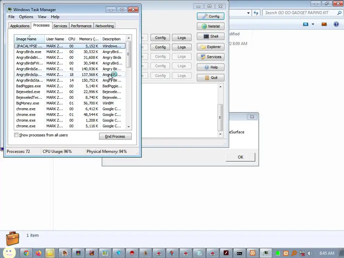Select the BadPiggies.exe process
The height and width of the screenshot is (258, 344).
point(70,86)
